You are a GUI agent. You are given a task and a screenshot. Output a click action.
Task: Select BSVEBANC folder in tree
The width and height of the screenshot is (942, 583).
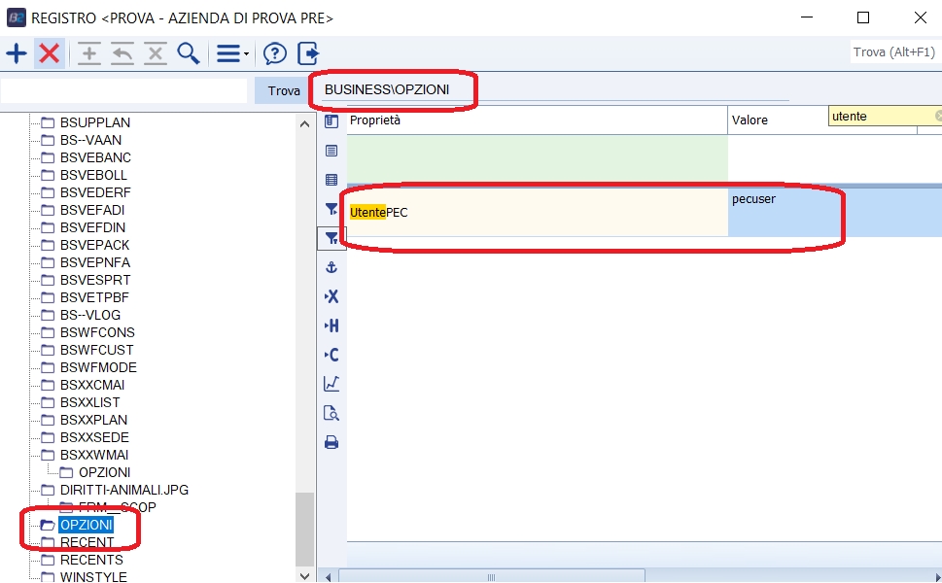pos(95,157)
